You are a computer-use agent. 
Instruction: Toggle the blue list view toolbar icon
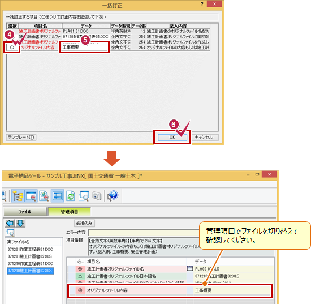click(x=57, y=196)
